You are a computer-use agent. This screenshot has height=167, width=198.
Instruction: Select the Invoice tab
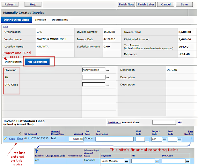[x=40, y=20]
